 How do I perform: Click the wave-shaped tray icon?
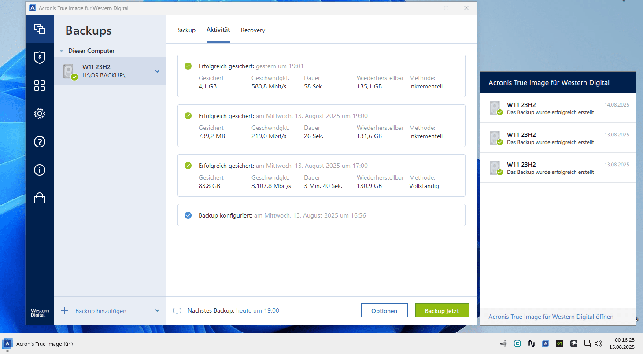coord(532,343)
